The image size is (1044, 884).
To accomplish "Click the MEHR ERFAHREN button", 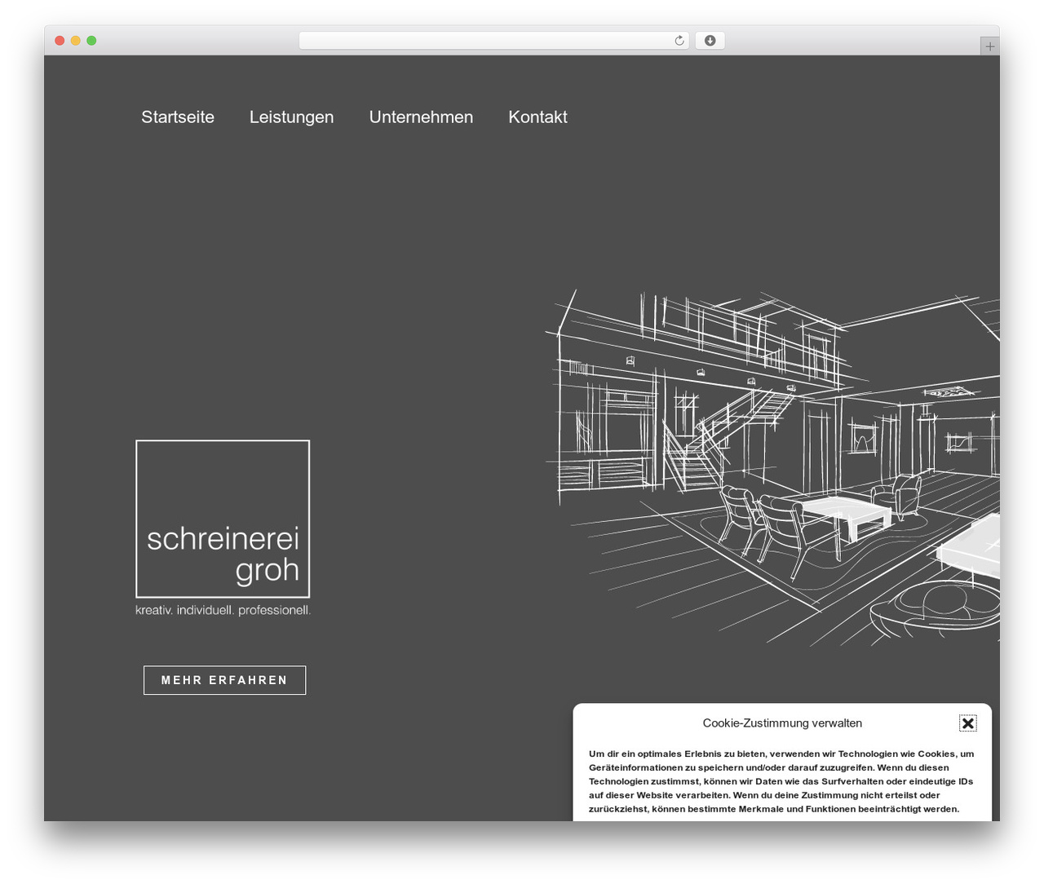I will (x=224, y=680).
